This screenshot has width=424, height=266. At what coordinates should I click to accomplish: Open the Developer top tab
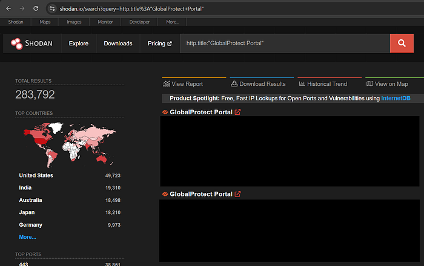point(139,22)
